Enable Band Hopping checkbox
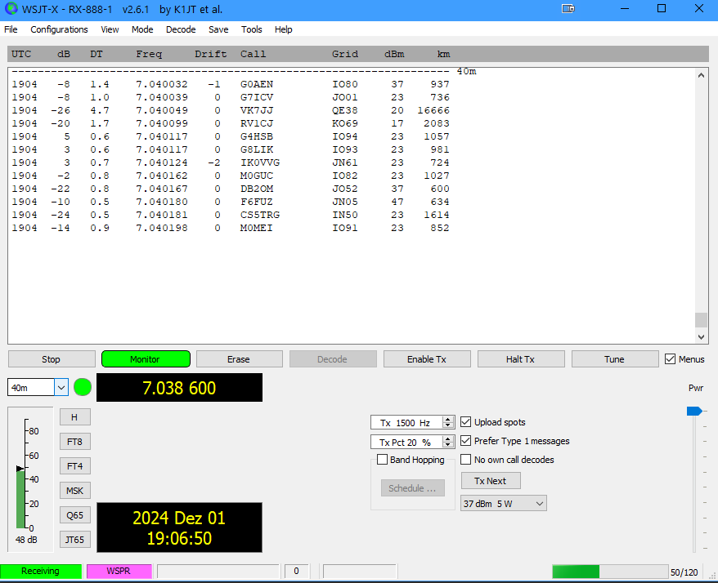718x583 pixels. (x=383, y=459)
